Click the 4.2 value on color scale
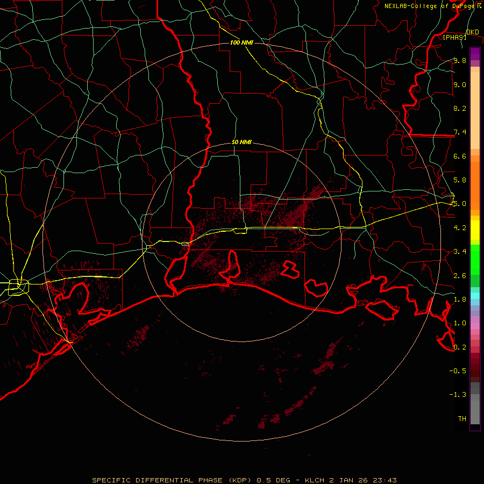Viewport: 484px width, 484px height. [460, 227]
